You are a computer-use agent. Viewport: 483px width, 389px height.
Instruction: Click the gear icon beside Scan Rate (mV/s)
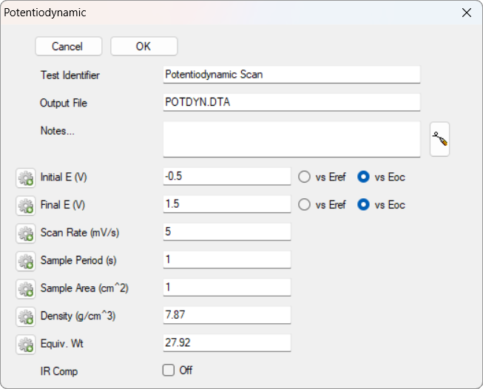click(x=26, y=233)
